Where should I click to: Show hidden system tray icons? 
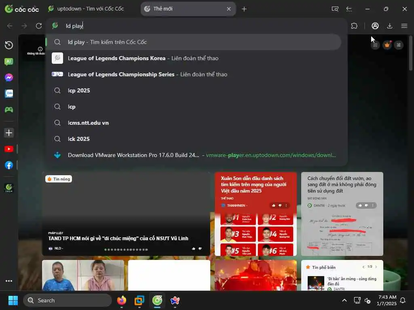[x=344, y=300]
